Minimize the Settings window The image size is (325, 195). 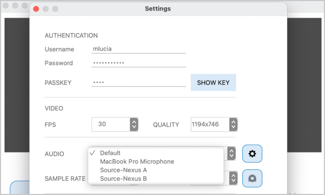point(45,9)
